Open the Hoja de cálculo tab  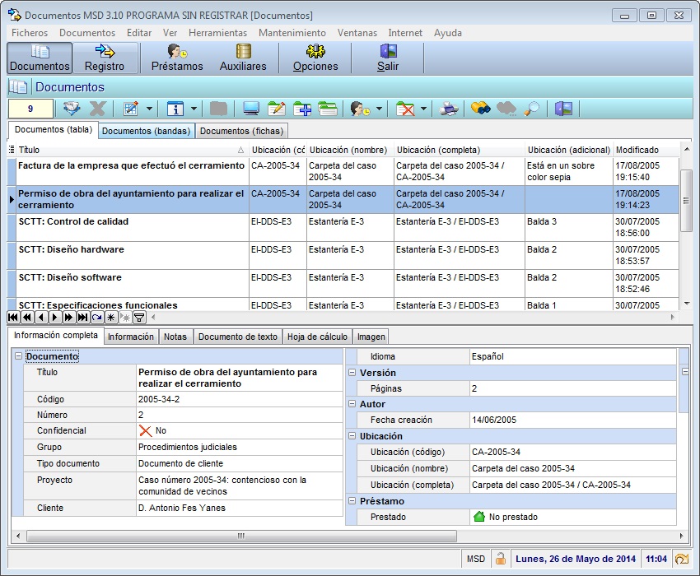(317, 337)
